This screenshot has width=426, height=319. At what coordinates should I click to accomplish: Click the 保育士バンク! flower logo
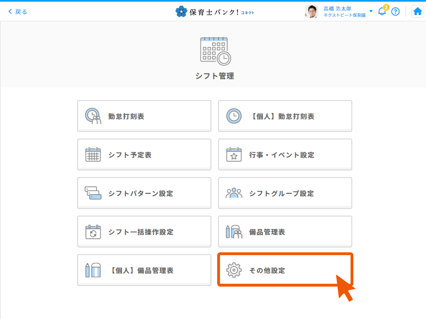click(181, 12)
